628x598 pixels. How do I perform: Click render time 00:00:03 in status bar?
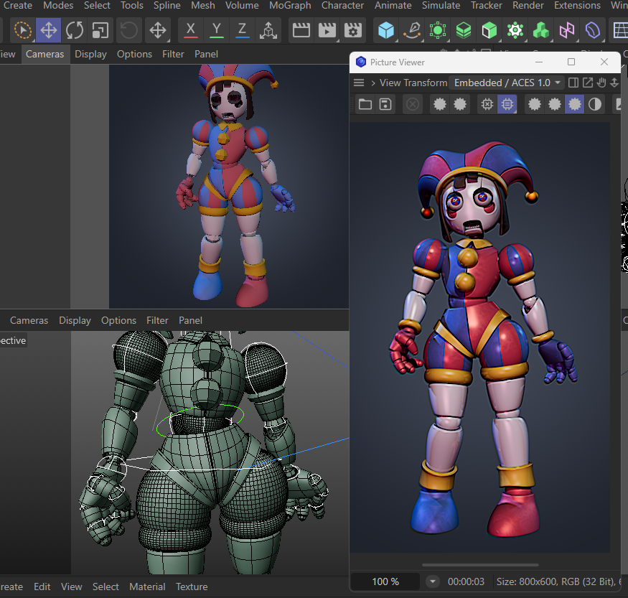(466, 581)
